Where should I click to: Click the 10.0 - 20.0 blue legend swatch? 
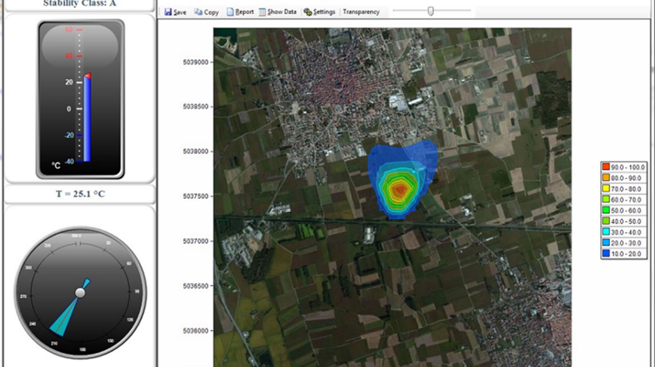tap(606, 253)
